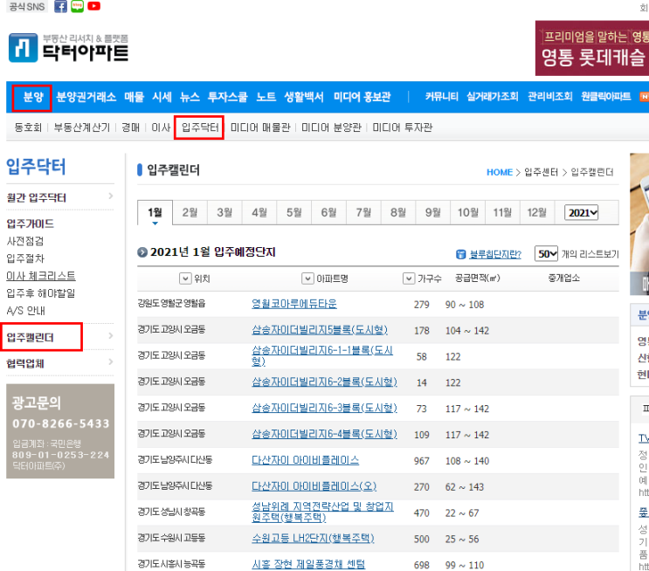Go to 이사 submenu
The width and height of the screenshot is (649, 571).
161,127
